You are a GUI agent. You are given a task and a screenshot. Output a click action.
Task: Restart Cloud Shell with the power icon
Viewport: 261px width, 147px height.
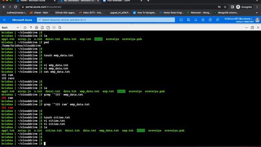(25, 28)
